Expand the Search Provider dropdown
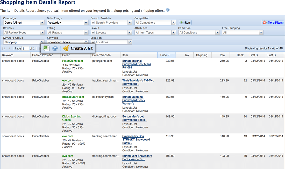 pyautogui.click(x=111, y=23)
